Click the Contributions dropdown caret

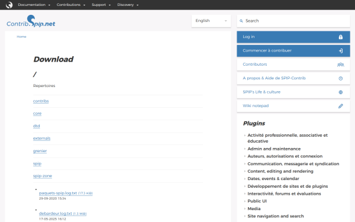tap(84, 5)
